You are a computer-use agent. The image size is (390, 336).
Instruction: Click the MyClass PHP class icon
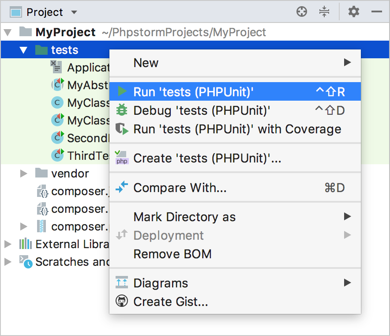(57, 102)
